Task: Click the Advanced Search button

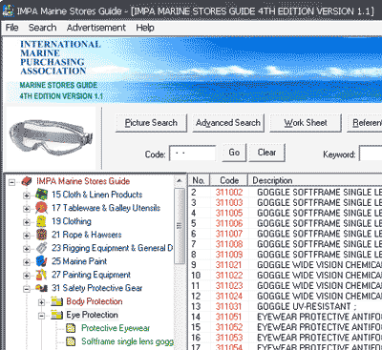Action: [228, 123]
